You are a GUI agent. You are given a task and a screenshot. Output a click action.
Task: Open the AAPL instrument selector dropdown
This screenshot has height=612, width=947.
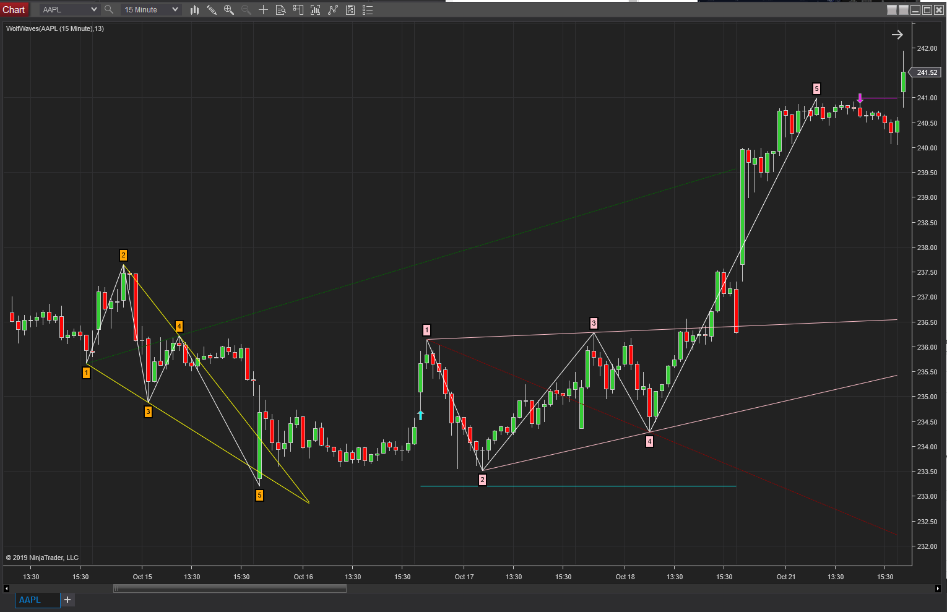[x=70, y=9]
